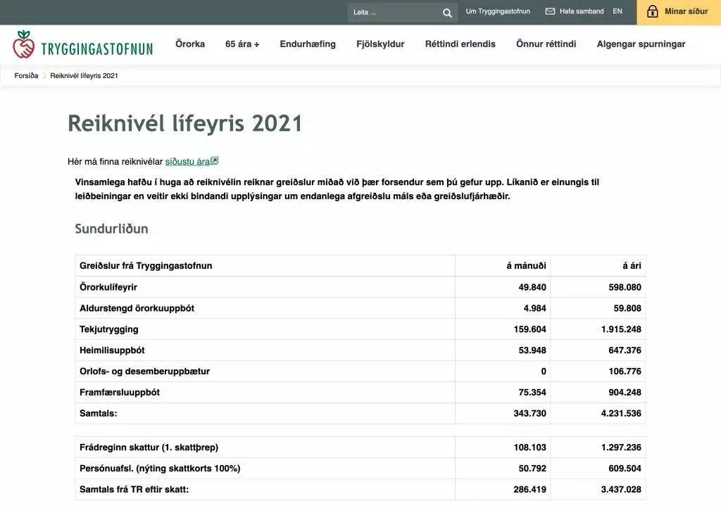721x508 pixels.
Task: Click the Tekjutrygging row label
Action: 109,329
